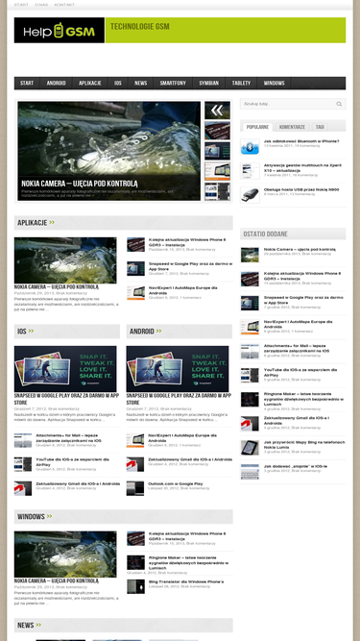This screenshot has width=360, height=641.
Task: Open 'Jak odblokować Bluetooth w iPhone' article
Action: click(x=301, y=141)
